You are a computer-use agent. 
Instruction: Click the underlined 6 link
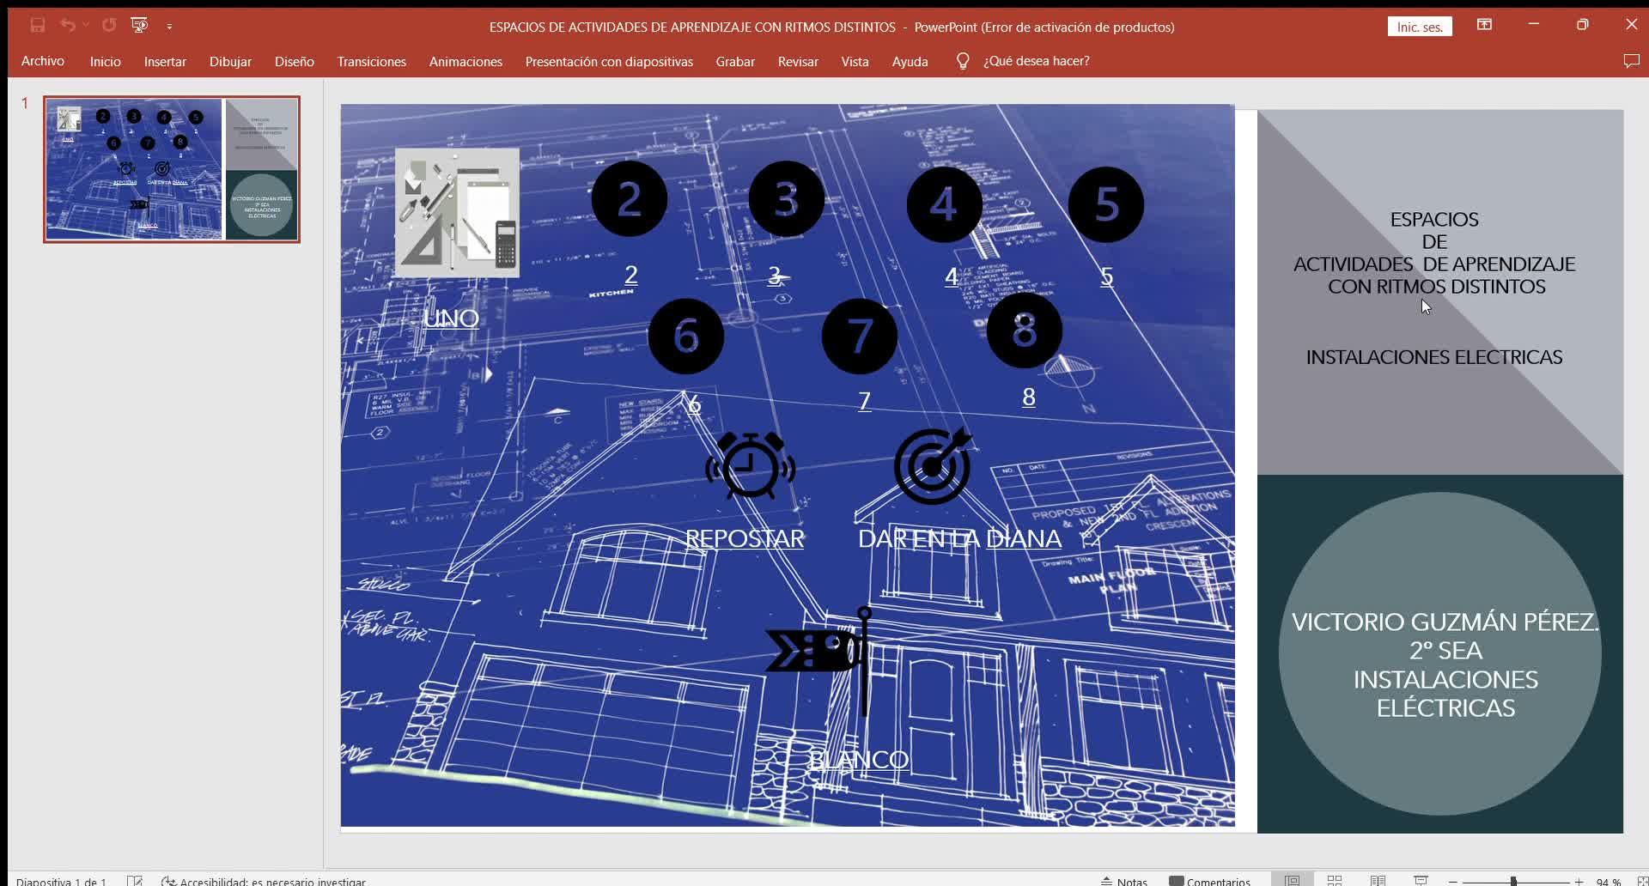coord(695,404)
